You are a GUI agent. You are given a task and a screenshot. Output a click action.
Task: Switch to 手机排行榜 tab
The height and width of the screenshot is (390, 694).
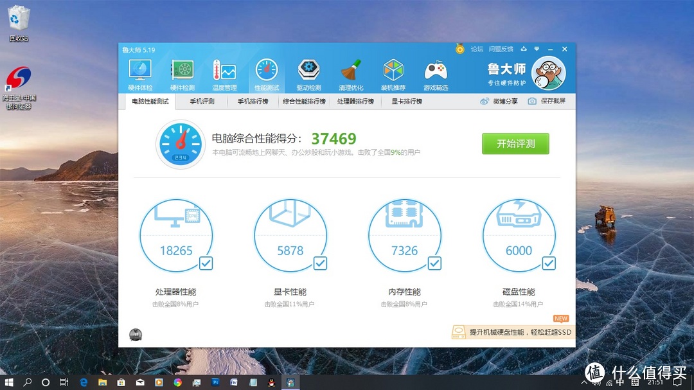point(253,102)
